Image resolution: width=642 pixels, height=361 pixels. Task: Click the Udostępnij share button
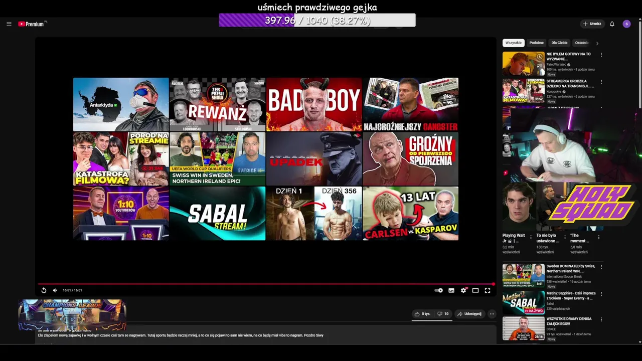coord(469,314)
